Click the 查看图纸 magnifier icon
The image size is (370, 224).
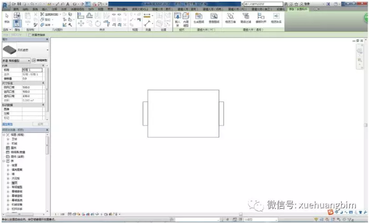pos(214,16)
